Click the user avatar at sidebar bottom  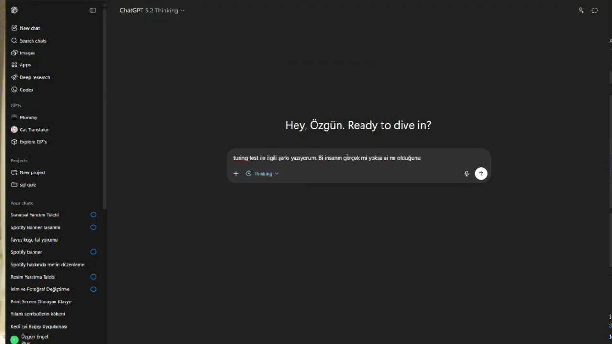(x=14, y=340)
